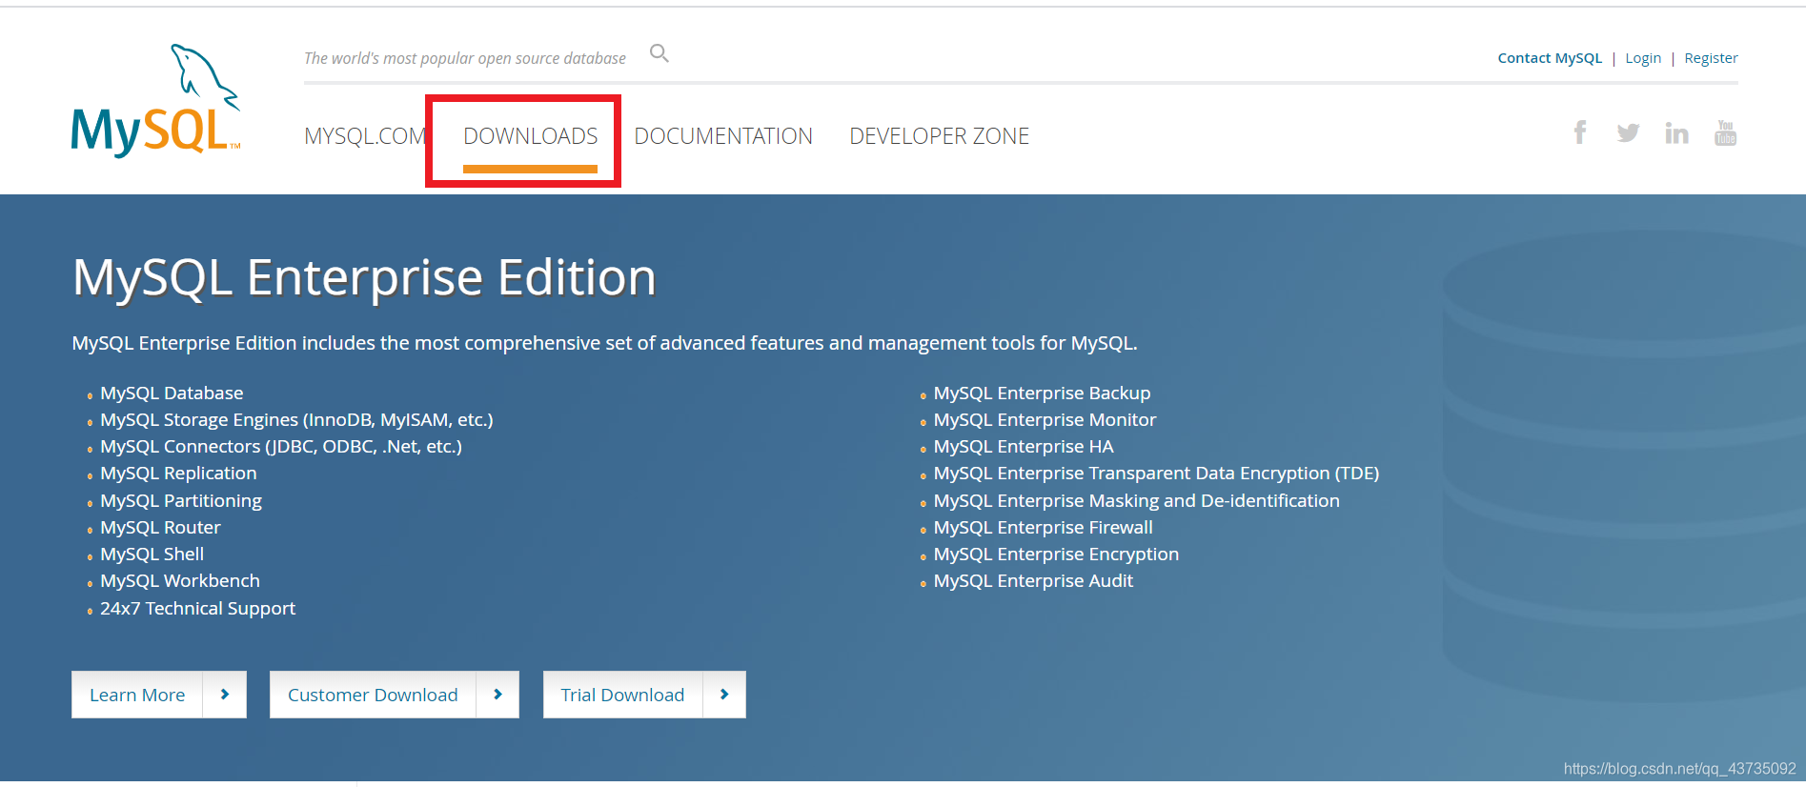Select the 'MySQL Partitioning' list item
The height and width of the screenshot is (787, 1806).
pos(181,500)
